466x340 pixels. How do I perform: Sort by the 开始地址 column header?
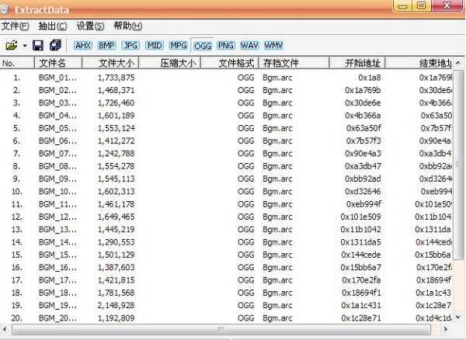click(357, 63)
